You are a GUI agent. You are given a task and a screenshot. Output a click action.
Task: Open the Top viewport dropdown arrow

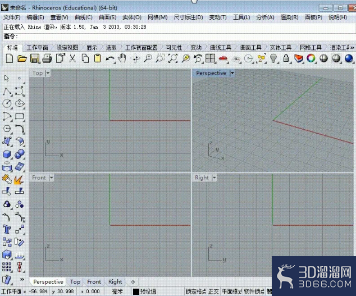[x=48, y=73]
